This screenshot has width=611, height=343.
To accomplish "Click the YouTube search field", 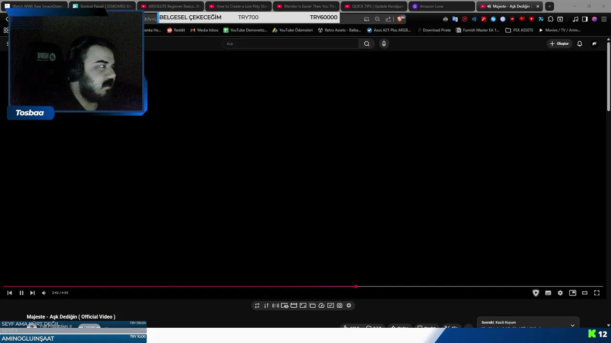I will click(x=290, y=43).
